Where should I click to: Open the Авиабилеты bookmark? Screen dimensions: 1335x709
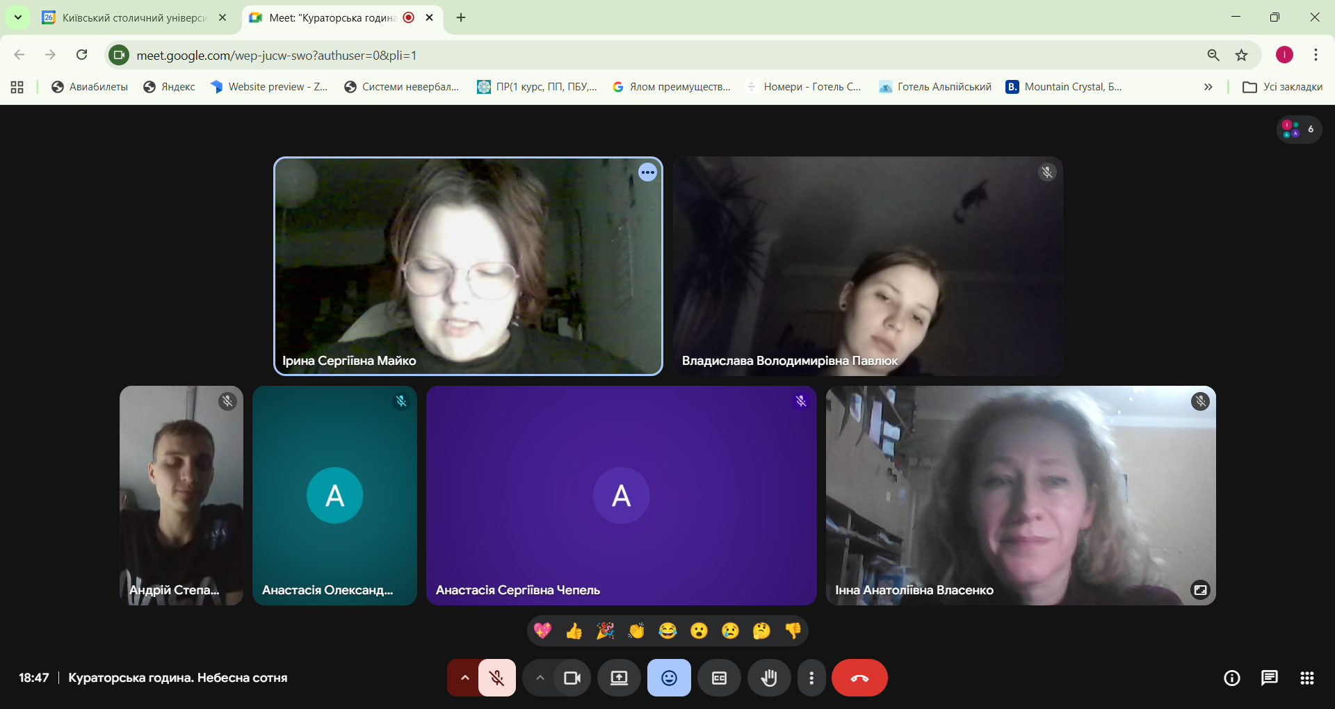click(90, 87)
